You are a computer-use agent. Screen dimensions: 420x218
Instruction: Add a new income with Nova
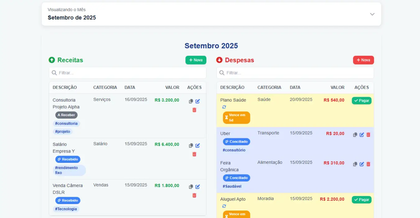(196, 60)
